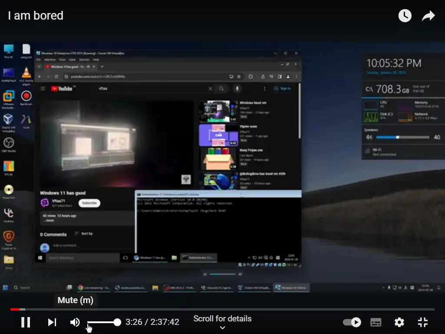Click the "I am bored" video title
This screenshot has height=334, width=445.
(36, 15)
